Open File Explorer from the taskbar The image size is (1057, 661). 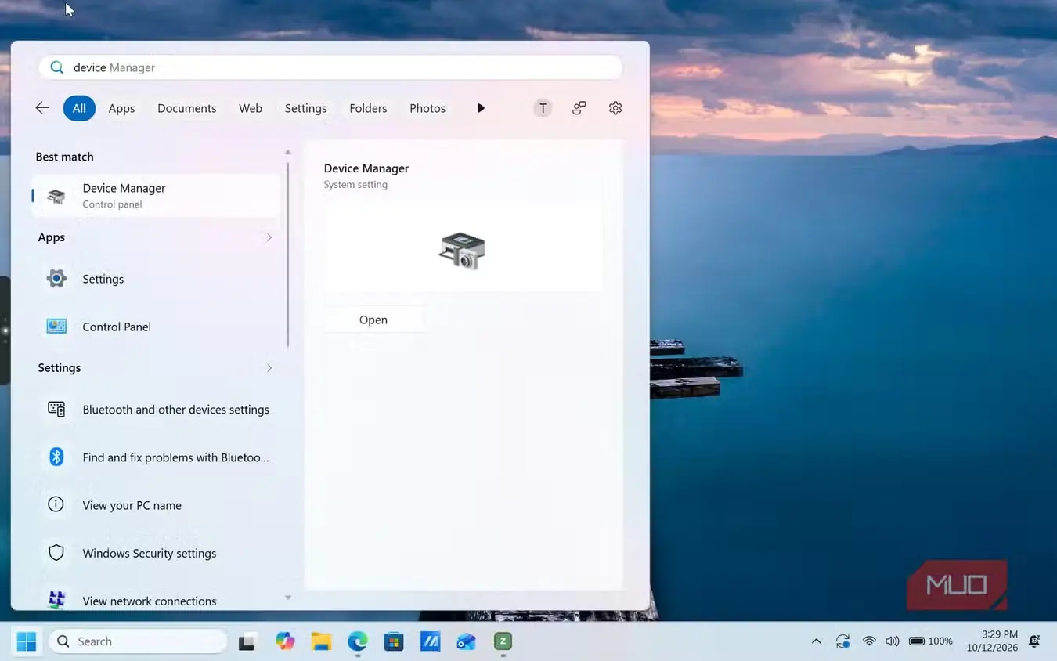click(x=321, y=641)
